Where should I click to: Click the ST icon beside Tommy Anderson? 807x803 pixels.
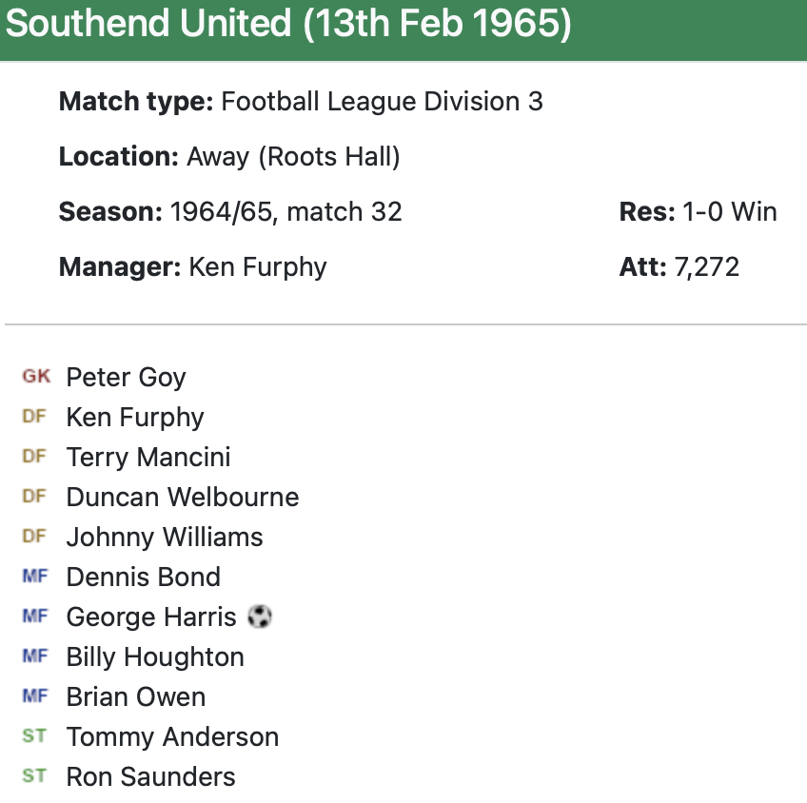[x=34, y=736]
